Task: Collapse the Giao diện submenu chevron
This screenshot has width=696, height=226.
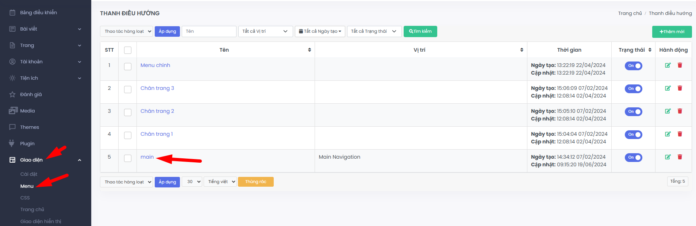Action: [80, 160]
